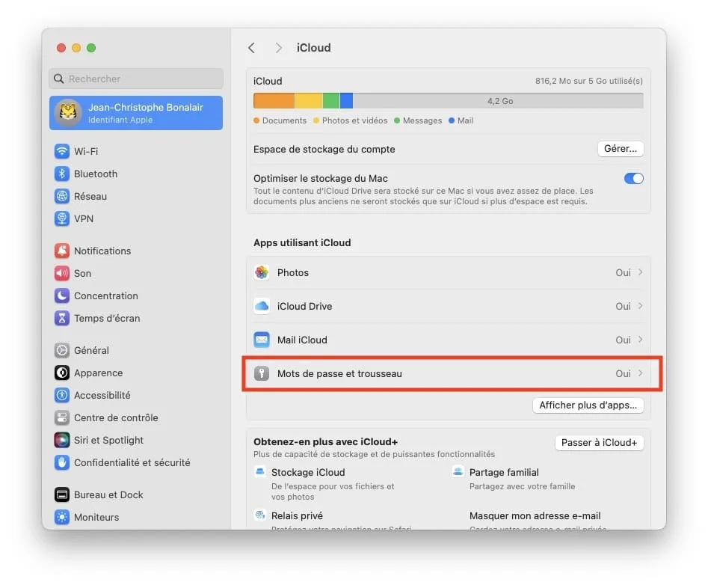The image size is (708, 585).
Task: Select Bluetooth label in sidebar
Action: tap(96, 174)
